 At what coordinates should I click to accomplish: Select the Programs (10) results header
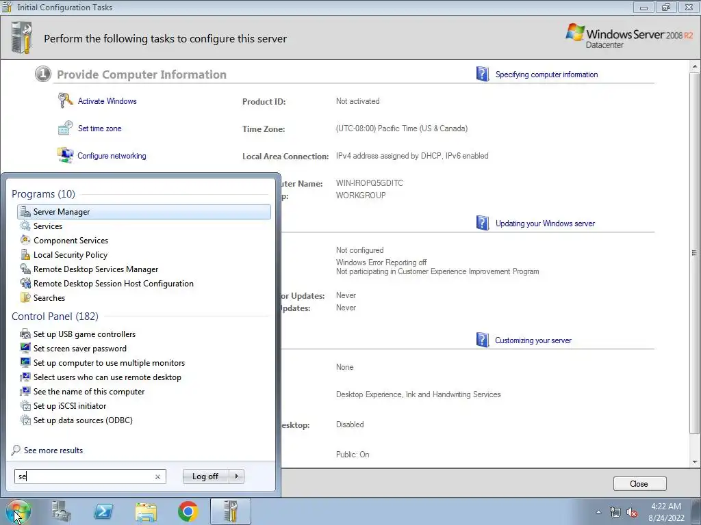[43, 194]
